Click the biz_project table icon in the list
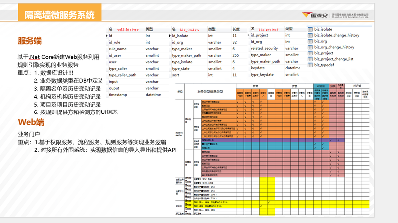The width and height of the screenshot is (398, 223). (x=310, y=53)
